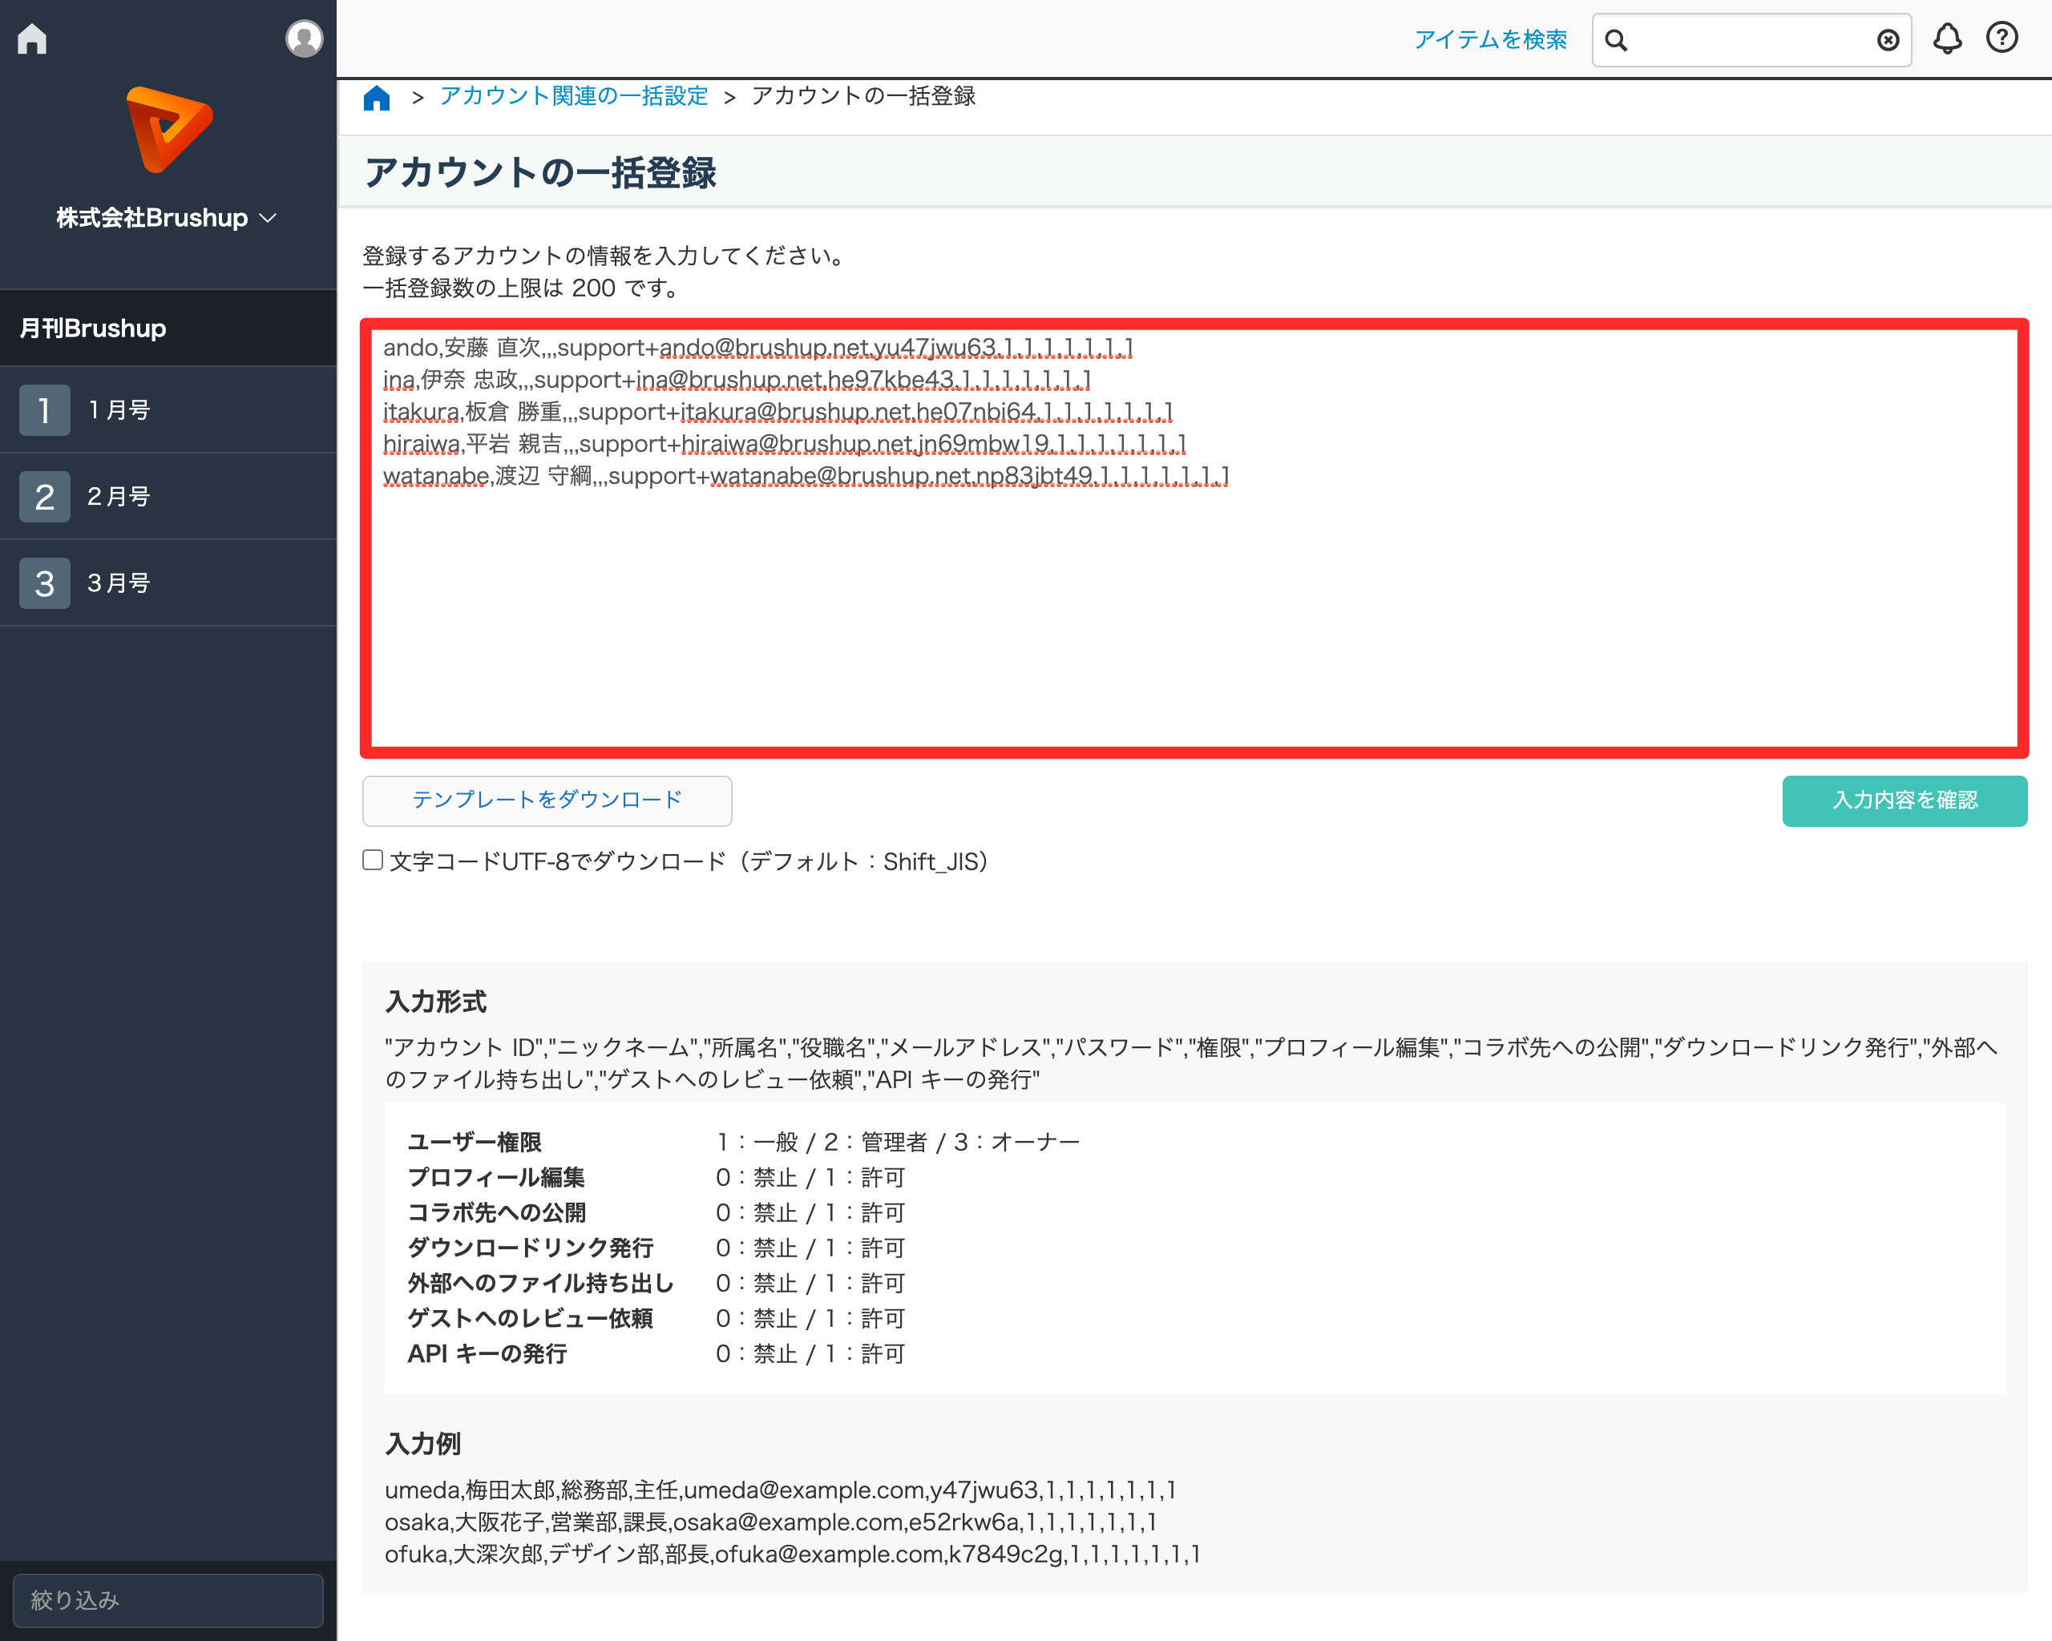
Task: Open the 1月号 item
Action: click(168, 410)
